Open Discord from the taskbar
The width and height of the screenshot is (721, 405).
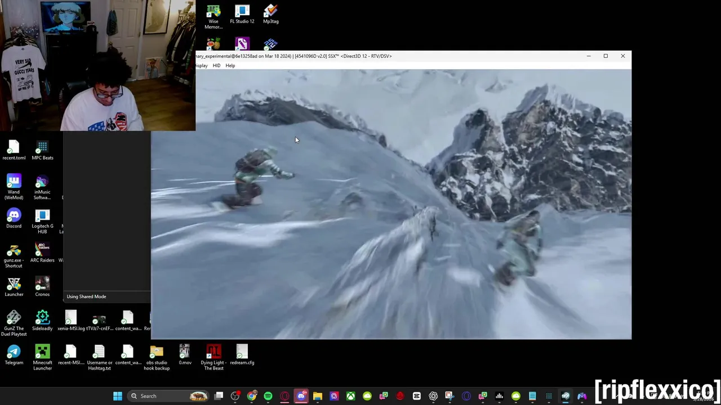coord(301,396)
